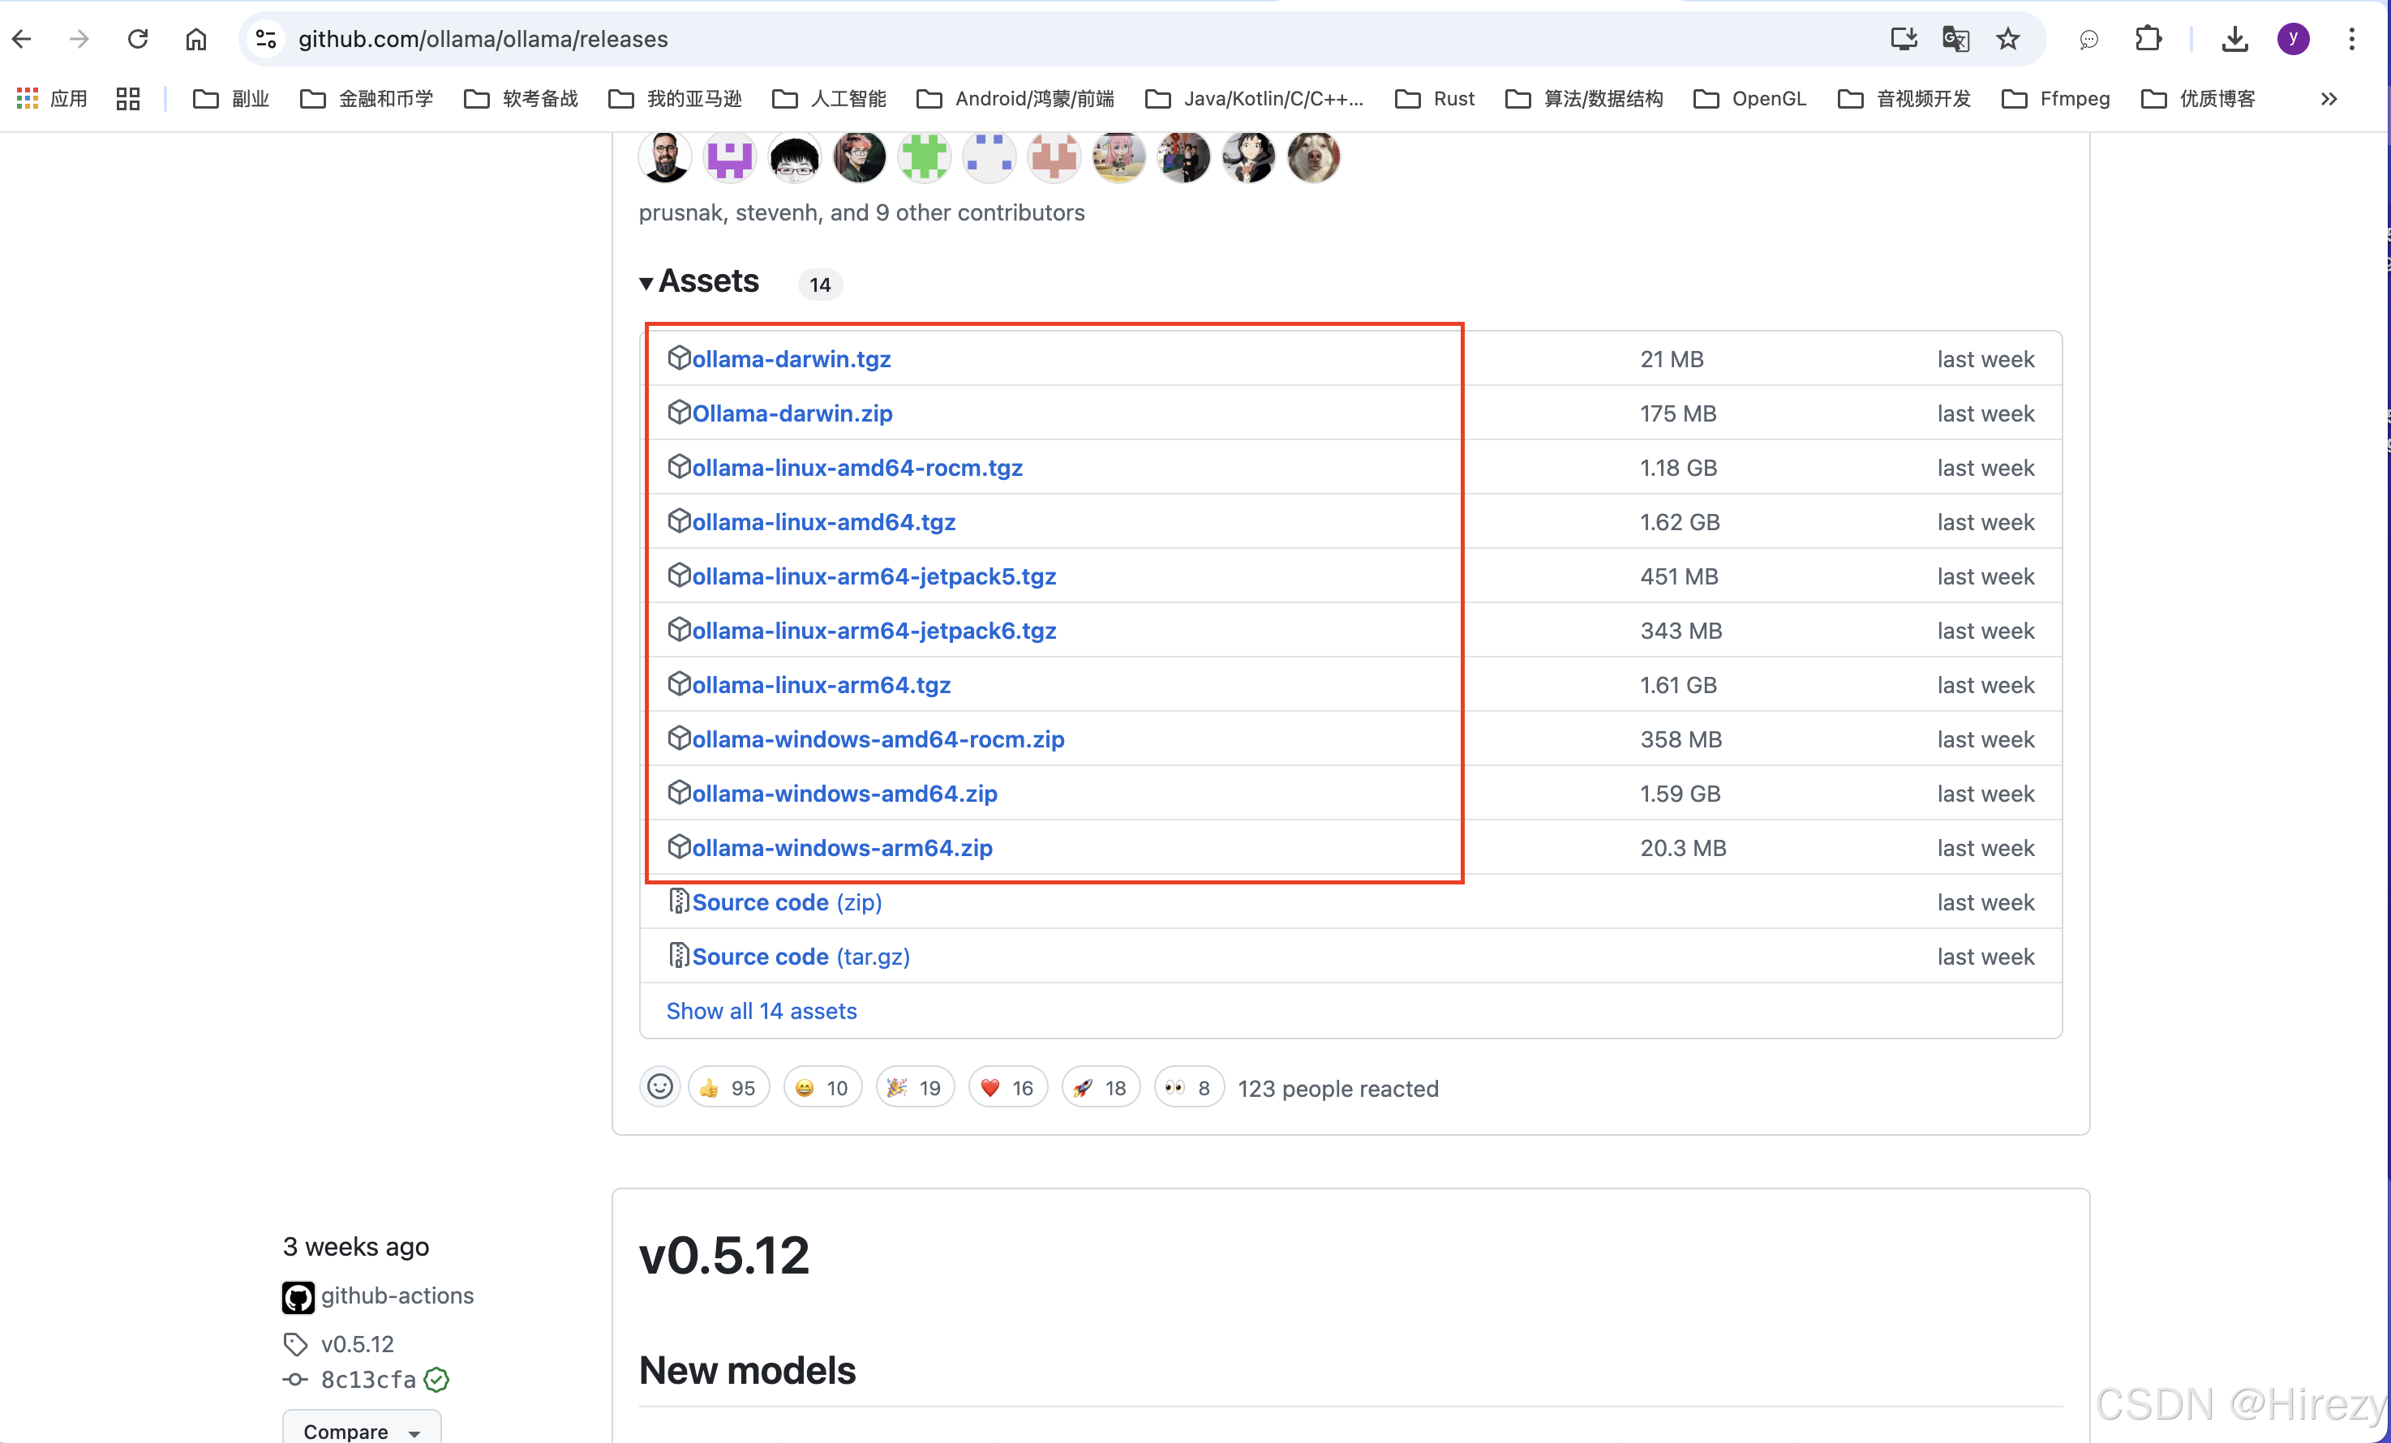This screenshot has width=2391, height=1443.
Task: Open site information icon in address bar
Action: [x=266, y=39]
